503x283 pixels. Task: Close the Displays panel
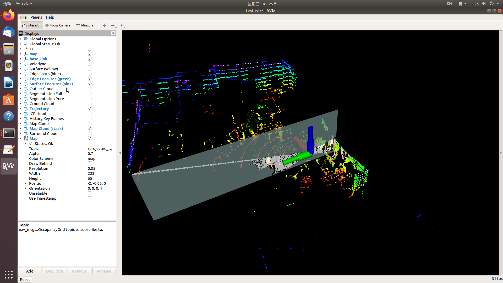coord(113,33)
